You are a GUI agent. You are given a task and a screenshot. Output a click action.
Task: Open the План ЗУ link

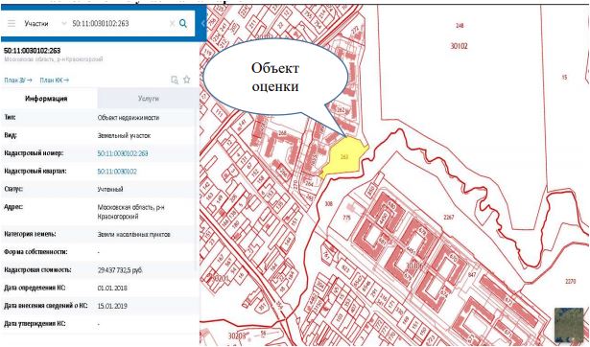point(18,81)
